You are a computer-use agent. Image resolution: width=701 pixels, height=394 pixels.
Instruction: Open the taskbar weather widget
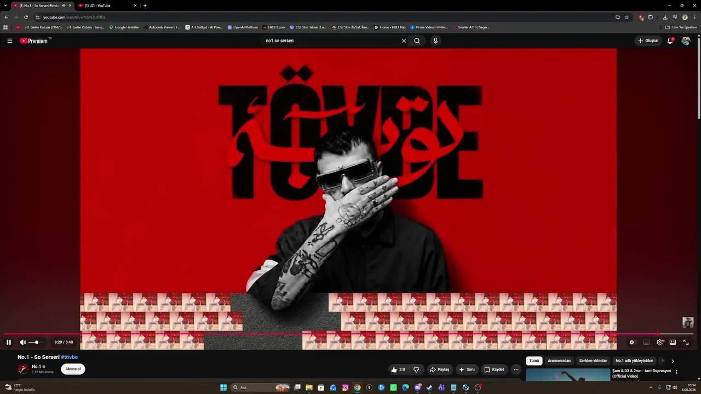point(19,387)
